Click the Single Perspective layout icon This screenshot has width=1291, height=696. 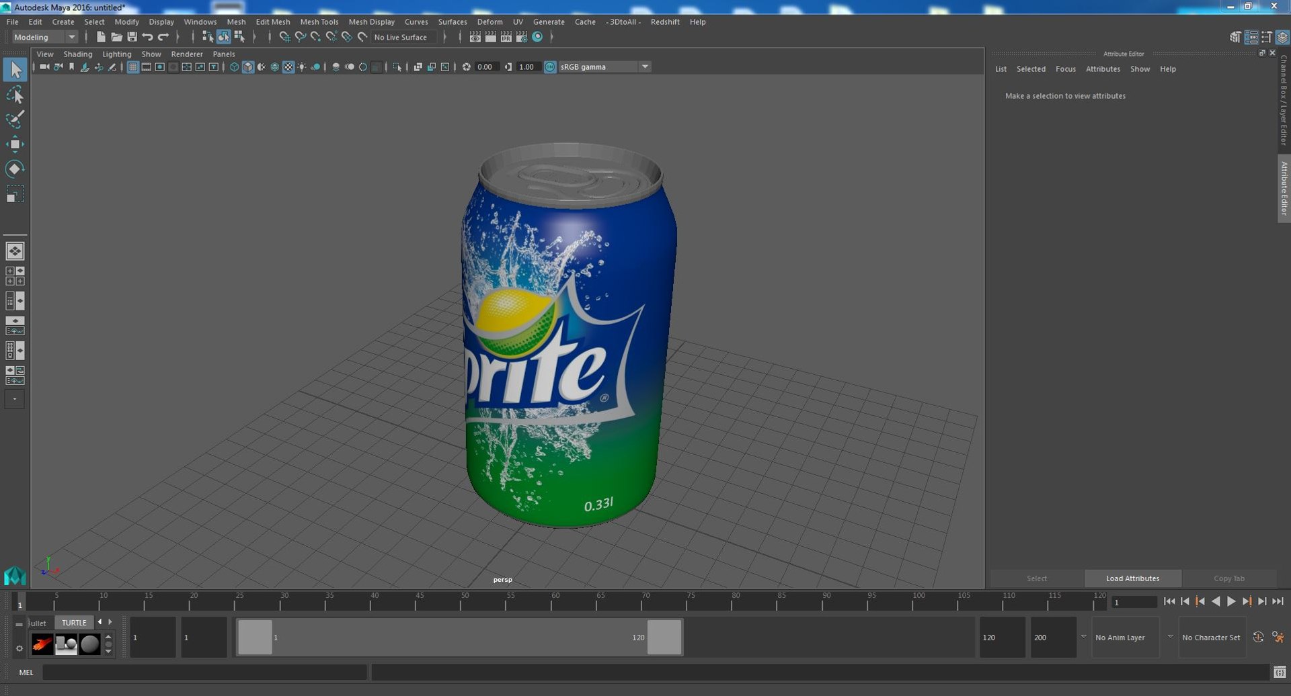click(15, 251)
